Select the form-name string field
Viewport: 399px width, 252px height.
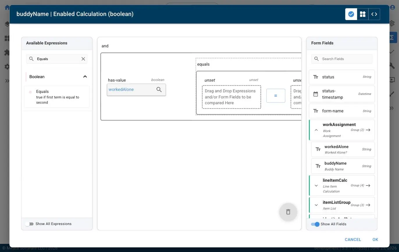(342, 111)
